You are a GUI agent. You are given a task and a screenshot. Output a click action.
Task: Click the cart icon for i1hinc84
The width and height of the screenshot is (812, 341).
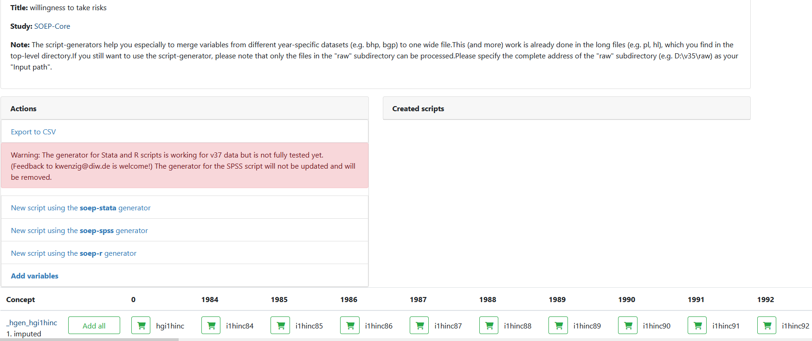[x=211, y=325]
